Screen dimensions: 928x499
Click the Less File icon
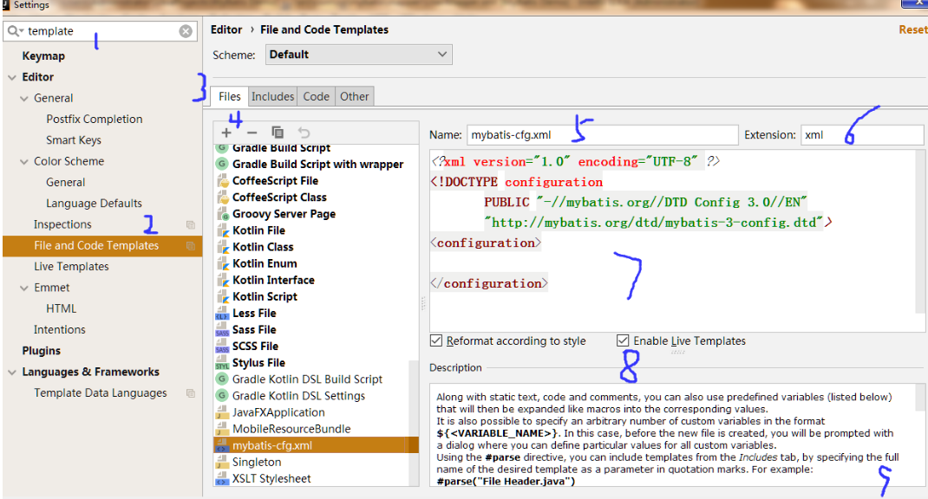click(222, 313)
